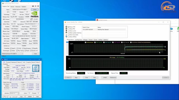Screen dimensions: 179x100
Task: Open GPU-Z hamburger menu icon
Action: click(x=38, y=6)
